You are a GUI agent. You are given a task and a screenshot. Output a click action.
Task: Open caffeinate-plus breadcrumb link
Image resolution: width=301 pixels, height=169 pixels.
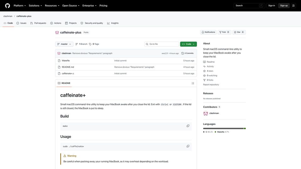pyautogui.click(x=24, y=16)
